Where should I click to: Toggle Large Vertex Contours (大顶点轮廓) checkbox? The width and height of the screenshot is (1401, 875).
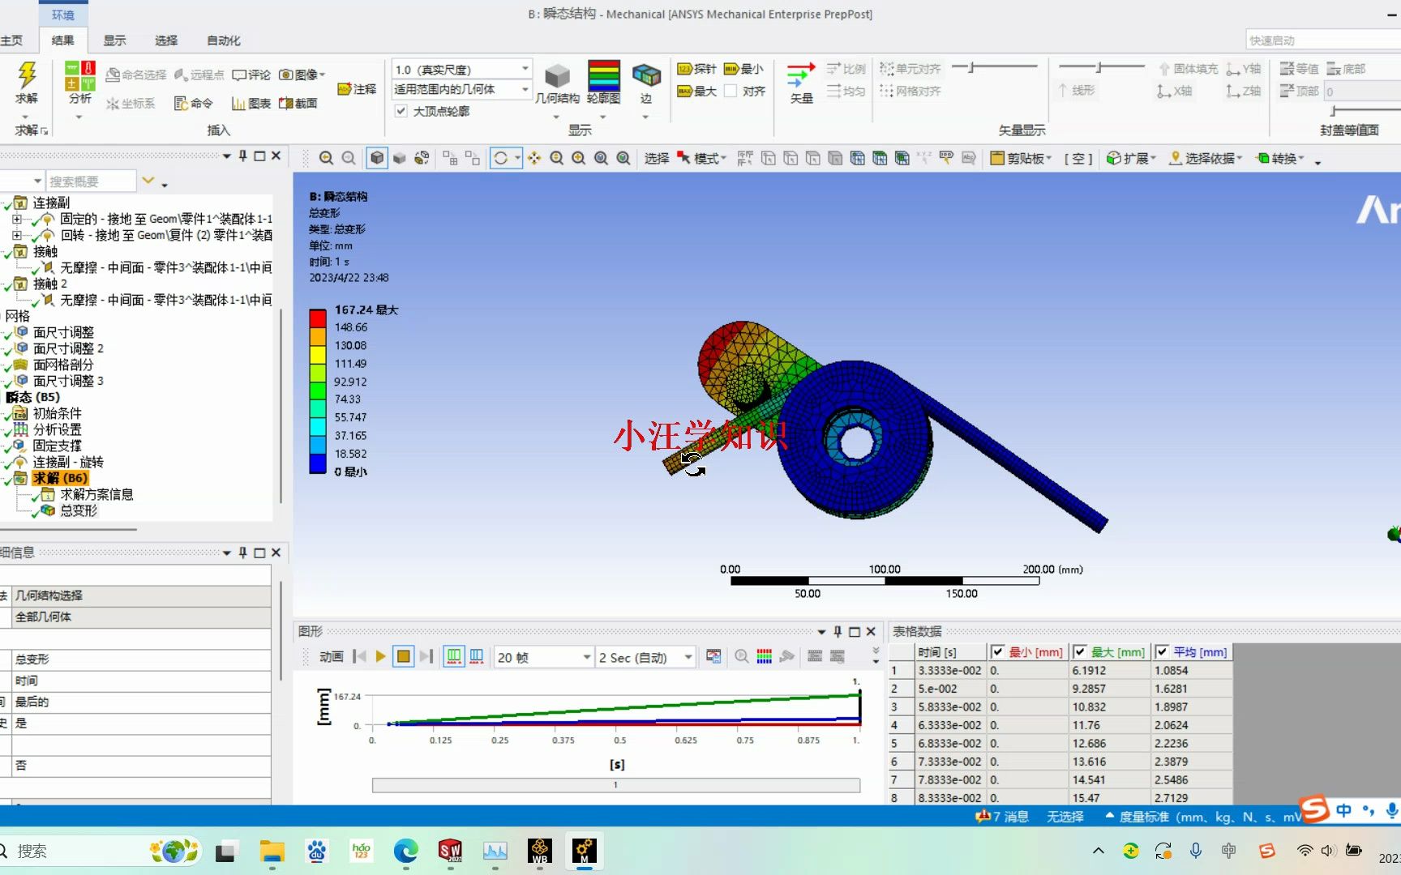401,111
